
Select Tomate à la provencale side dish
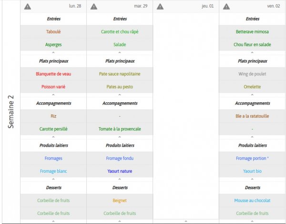[120, 129]
